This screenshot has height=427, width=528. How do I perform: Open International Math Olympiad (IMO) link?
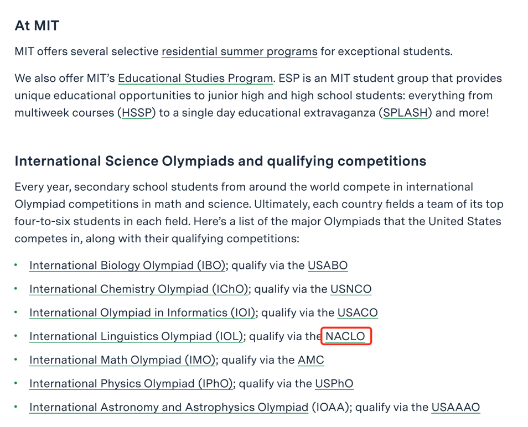pos(122,361)
